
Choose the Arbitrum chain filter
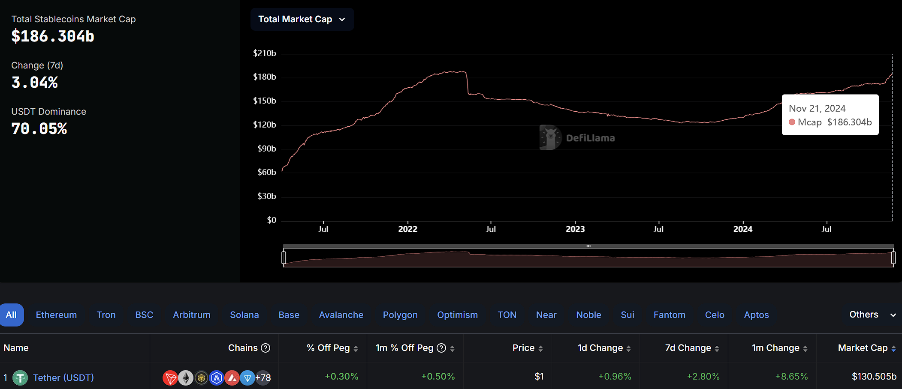(191, 315)
